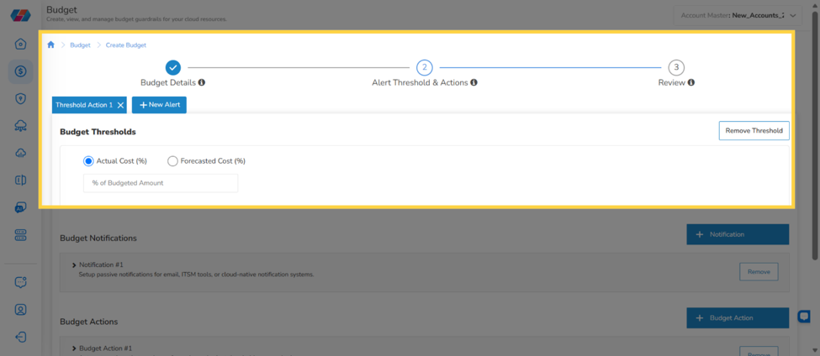Click the Budget breadcrumb link
The width and height of the screenshot is (820, 356).
click(80, 44)
